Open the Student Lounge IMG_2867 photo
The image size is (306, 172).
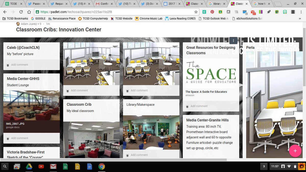32,105
